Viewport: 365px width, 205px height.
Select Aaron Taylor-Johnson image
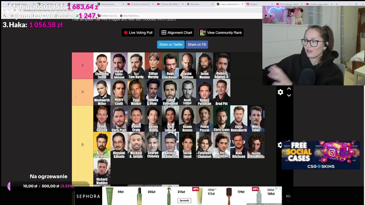(119, 65)
